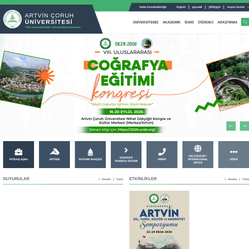This screenshot has height=249, width=249.
Task: Open Kalite Koordinatörlüğü link
Action: tap(153, 7)
